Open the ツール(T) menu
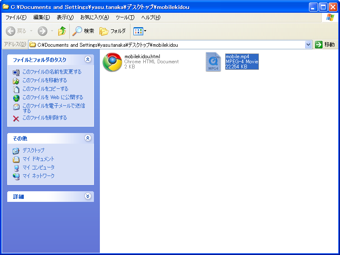Screen dimensions: 340x255 point(125,17)
